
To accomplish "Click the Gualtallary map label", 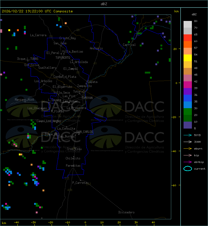I will (47, 68).
